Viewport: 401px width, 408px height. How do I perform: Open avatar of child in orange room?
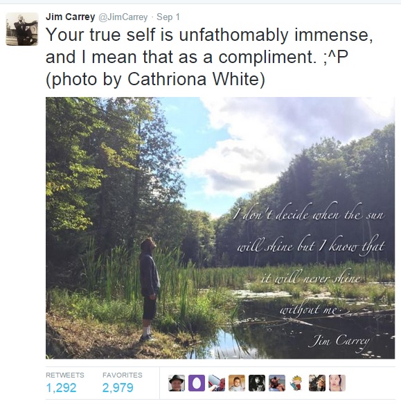point(237,383)
